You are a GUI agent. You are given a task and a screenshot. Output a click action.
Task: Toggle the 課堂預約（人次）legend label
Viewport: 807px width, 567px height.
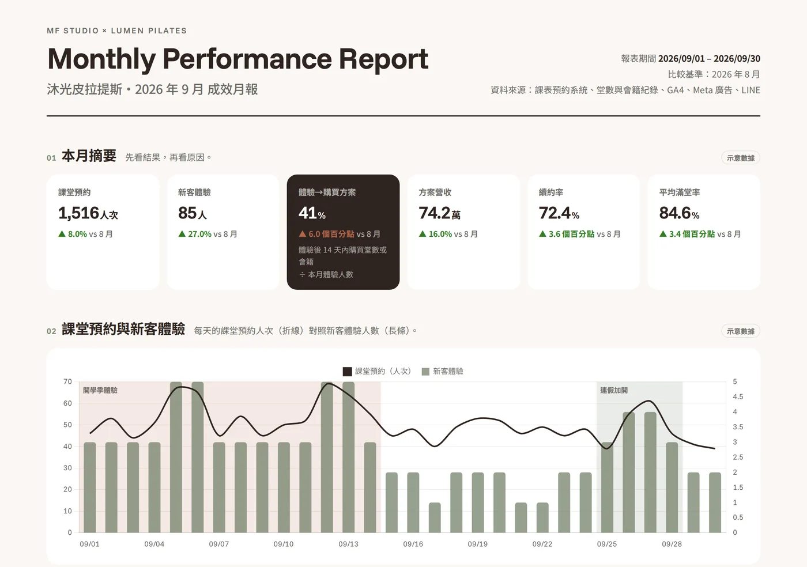point(383,371)
